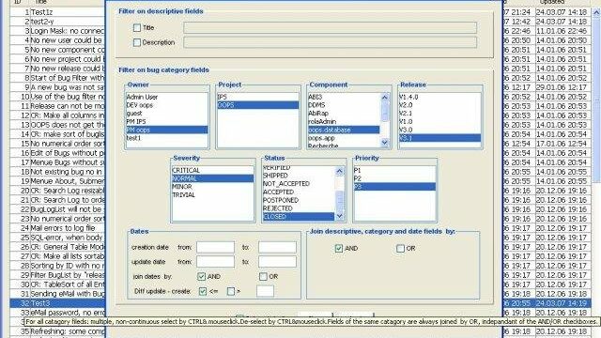The image size is (601, 338).
Task: Select 'V1.4.0' in Release list
Action: (439, 97)
